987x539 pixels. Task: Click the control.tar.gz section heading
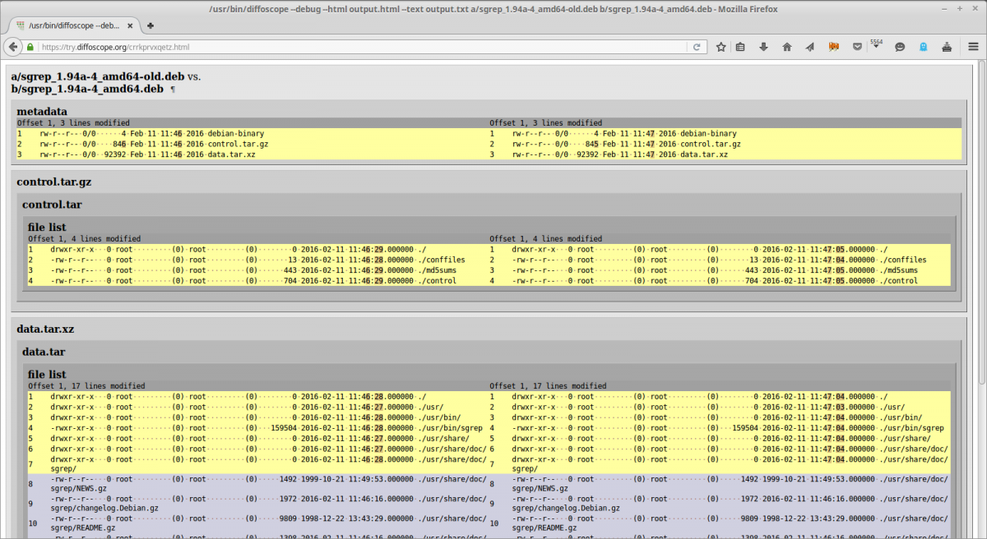click(x=52, y=182)
